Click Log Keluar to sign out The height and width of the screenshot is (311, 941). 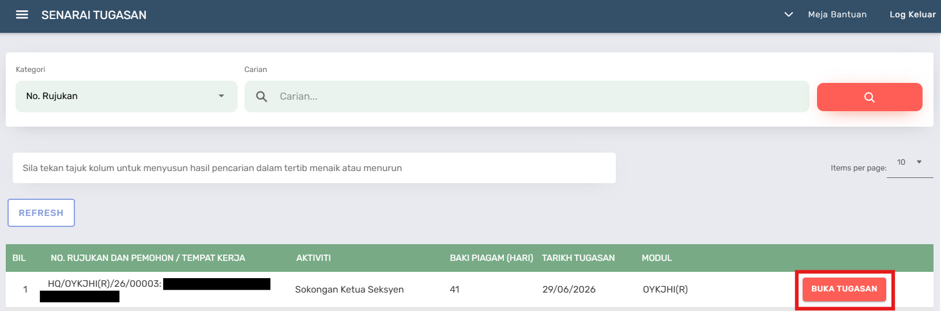point(913,14)
